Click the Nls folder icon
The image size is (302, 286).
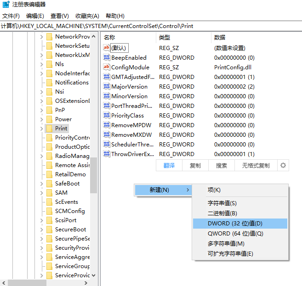click(49, 64)
